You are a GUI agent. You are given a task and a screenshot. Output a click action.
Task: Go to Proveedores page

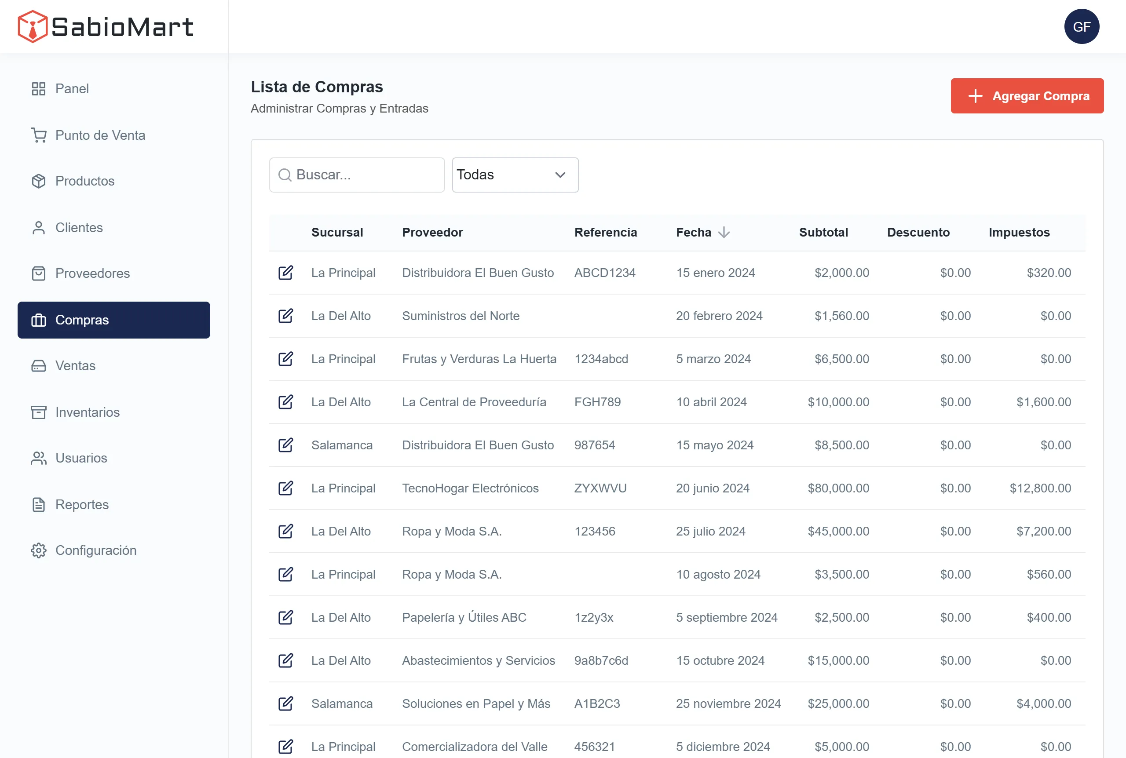point(113,273)
